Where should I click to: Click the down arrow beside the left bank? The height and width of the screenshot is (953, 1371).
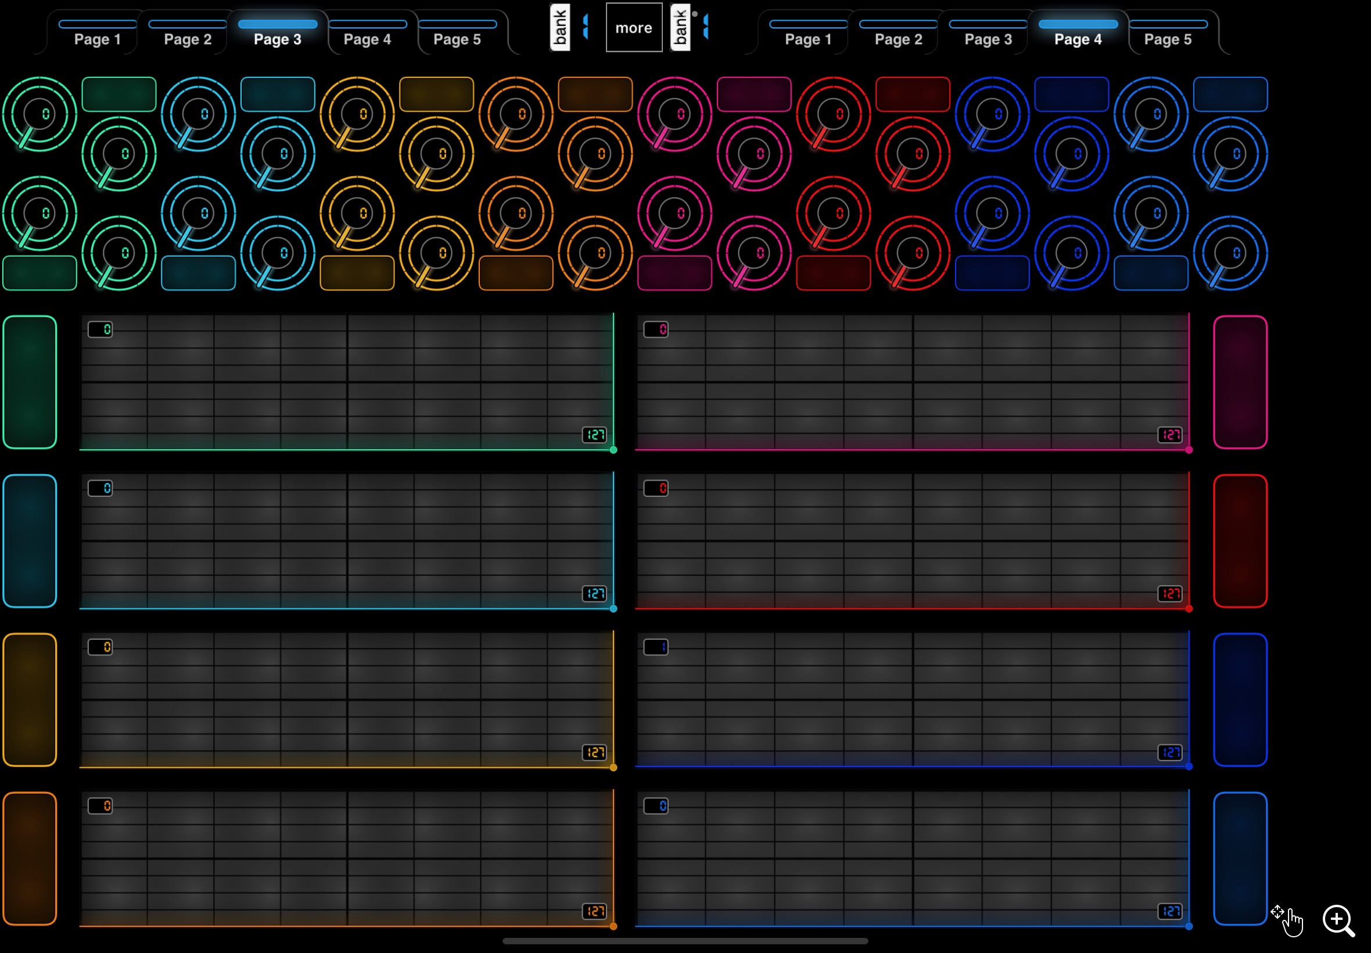[586, 33]
